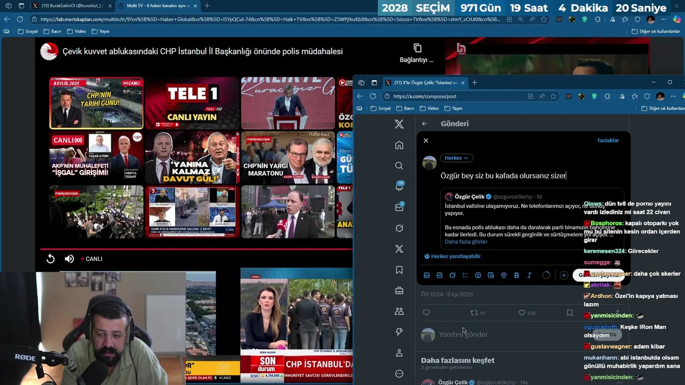Open Taslaklar drafts link
The width and height of the screenshot is (685, 385).
608,140
